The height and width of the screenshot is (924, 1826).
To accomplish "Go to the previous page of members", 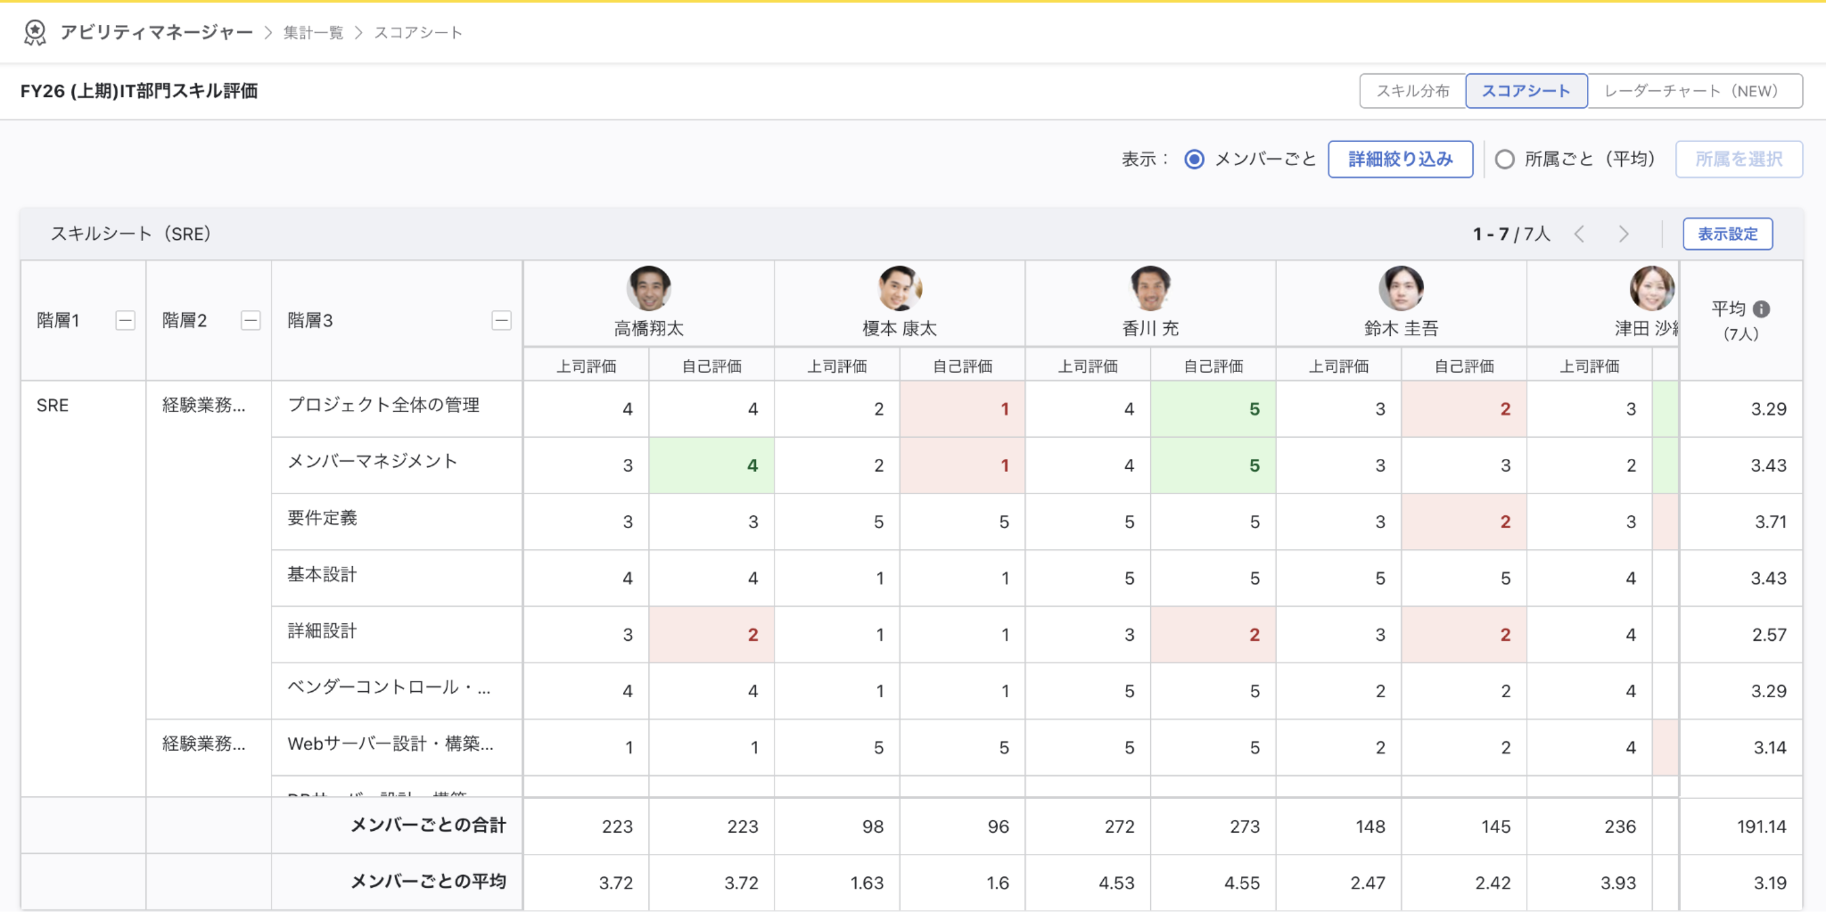I will click(x=1579, y=234).
